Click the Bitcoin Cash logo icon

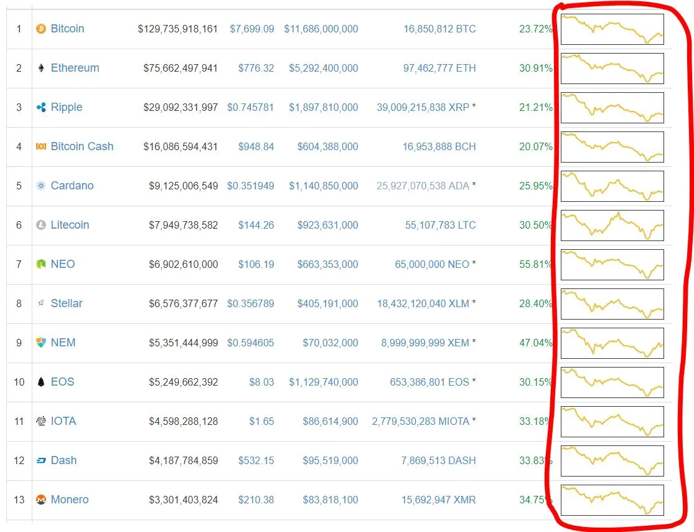tap(40, 146)
